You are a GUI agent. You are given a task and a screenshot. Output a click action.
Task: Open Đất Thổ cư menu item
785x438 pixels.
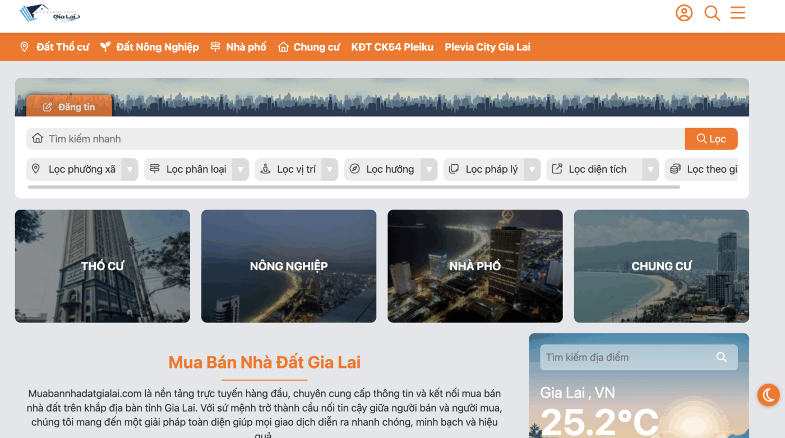tap(55, 47)
